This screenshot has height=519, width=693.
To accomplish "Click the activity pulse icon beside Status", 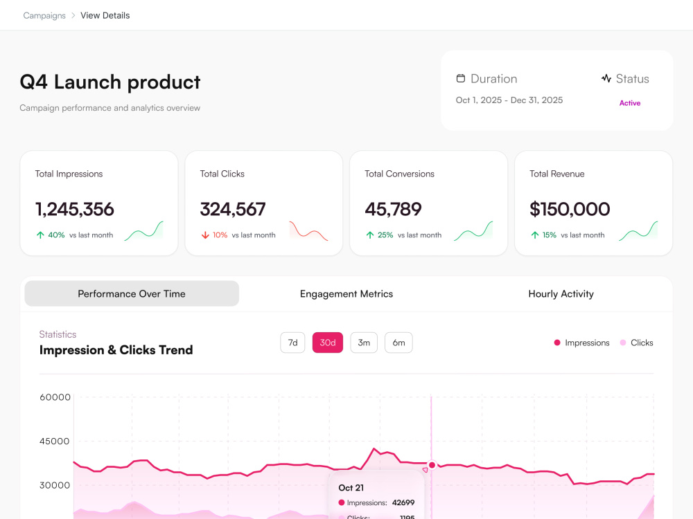I will point(606,79).
